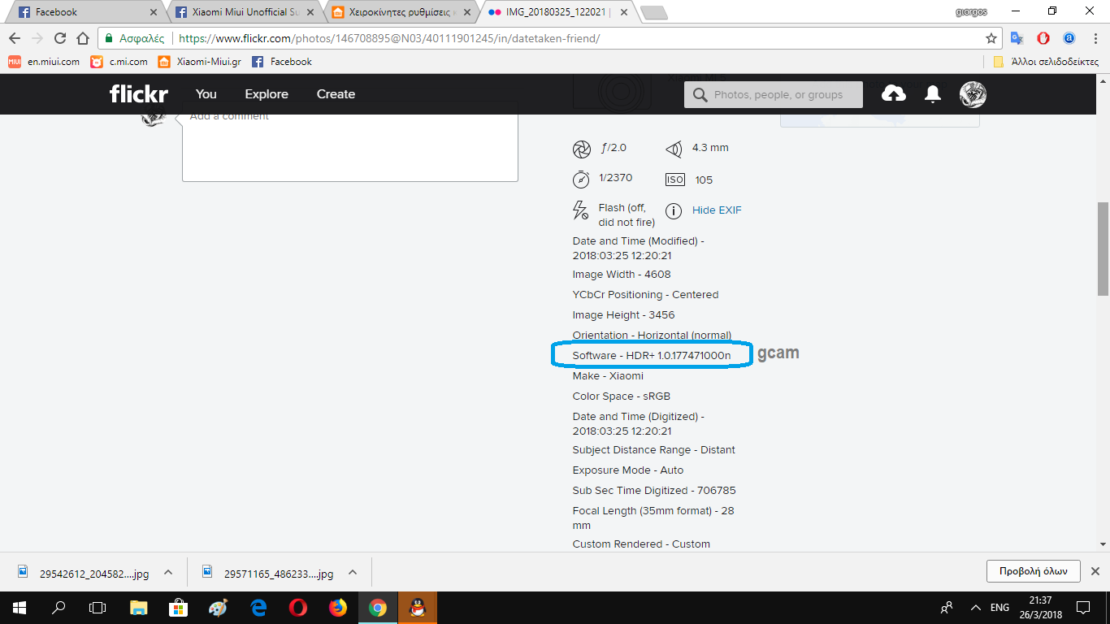Close the Xiaomi Miui Unofficial tab
The image size is (1110, 624).
pos(312,12)
